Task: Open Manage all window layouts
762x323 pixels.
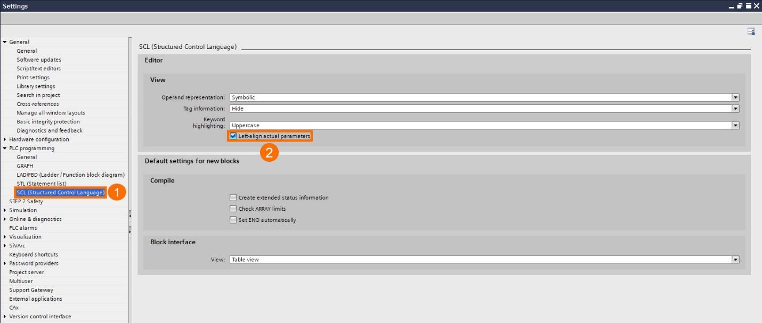Action: pos(51,113)
